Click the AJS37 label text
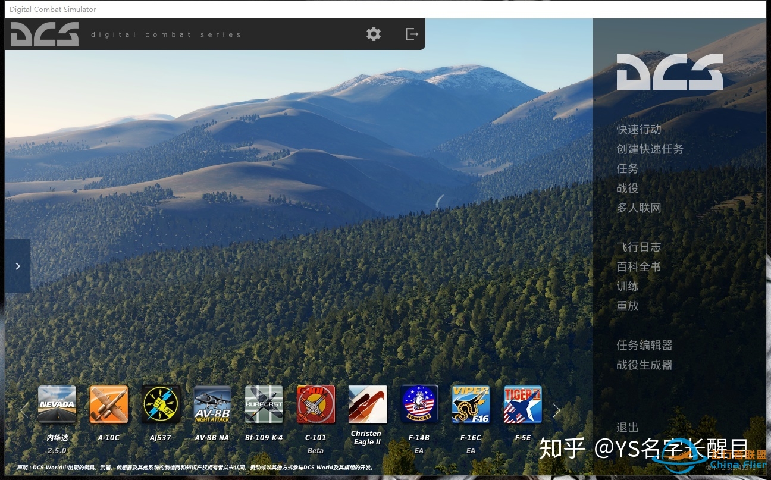 point(160,438)
